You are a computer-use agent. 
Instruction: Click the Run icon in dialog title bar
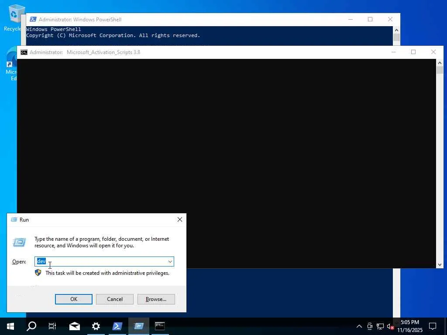tap(14, 220)
